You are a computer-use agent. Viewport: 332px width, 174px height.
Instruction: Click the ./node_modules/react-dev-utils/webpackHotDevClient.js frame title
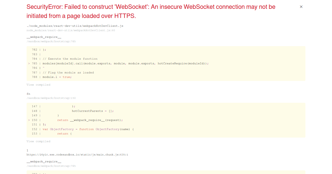[75, 26]
